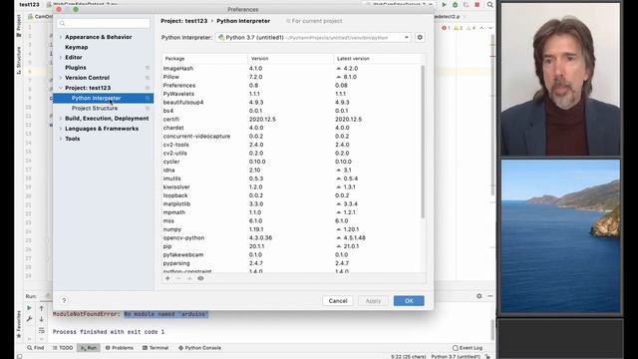Screen dimensions: 638x359
Task: Toggle Show early releases eye icon
Action: [200, 278]
